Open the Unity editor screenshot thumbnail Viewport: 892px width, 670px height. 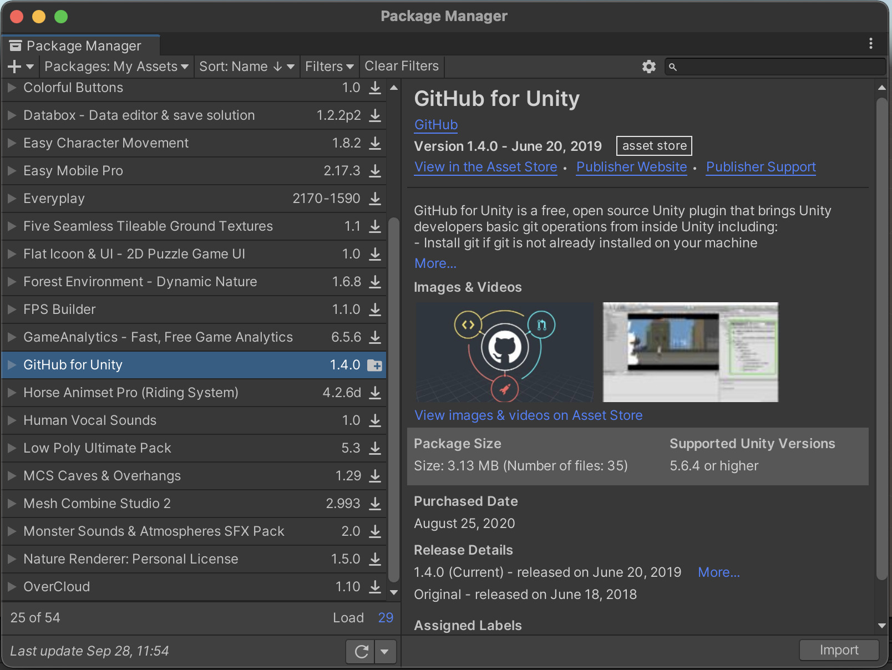691,352
